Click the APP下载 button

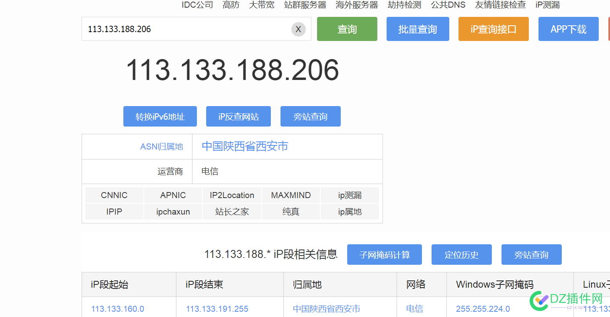point(568,29)
